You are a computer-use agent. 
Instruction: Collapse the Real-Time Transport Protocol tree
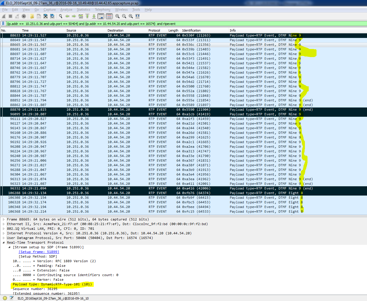point(3,242)
